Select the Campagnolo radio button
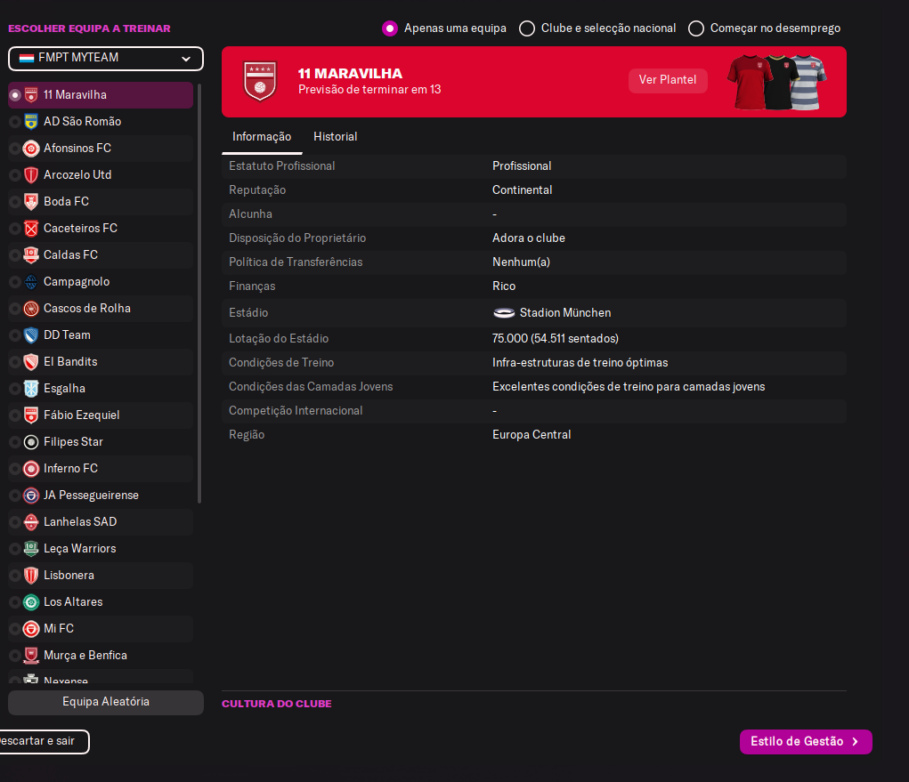 [x=15, y=281]
